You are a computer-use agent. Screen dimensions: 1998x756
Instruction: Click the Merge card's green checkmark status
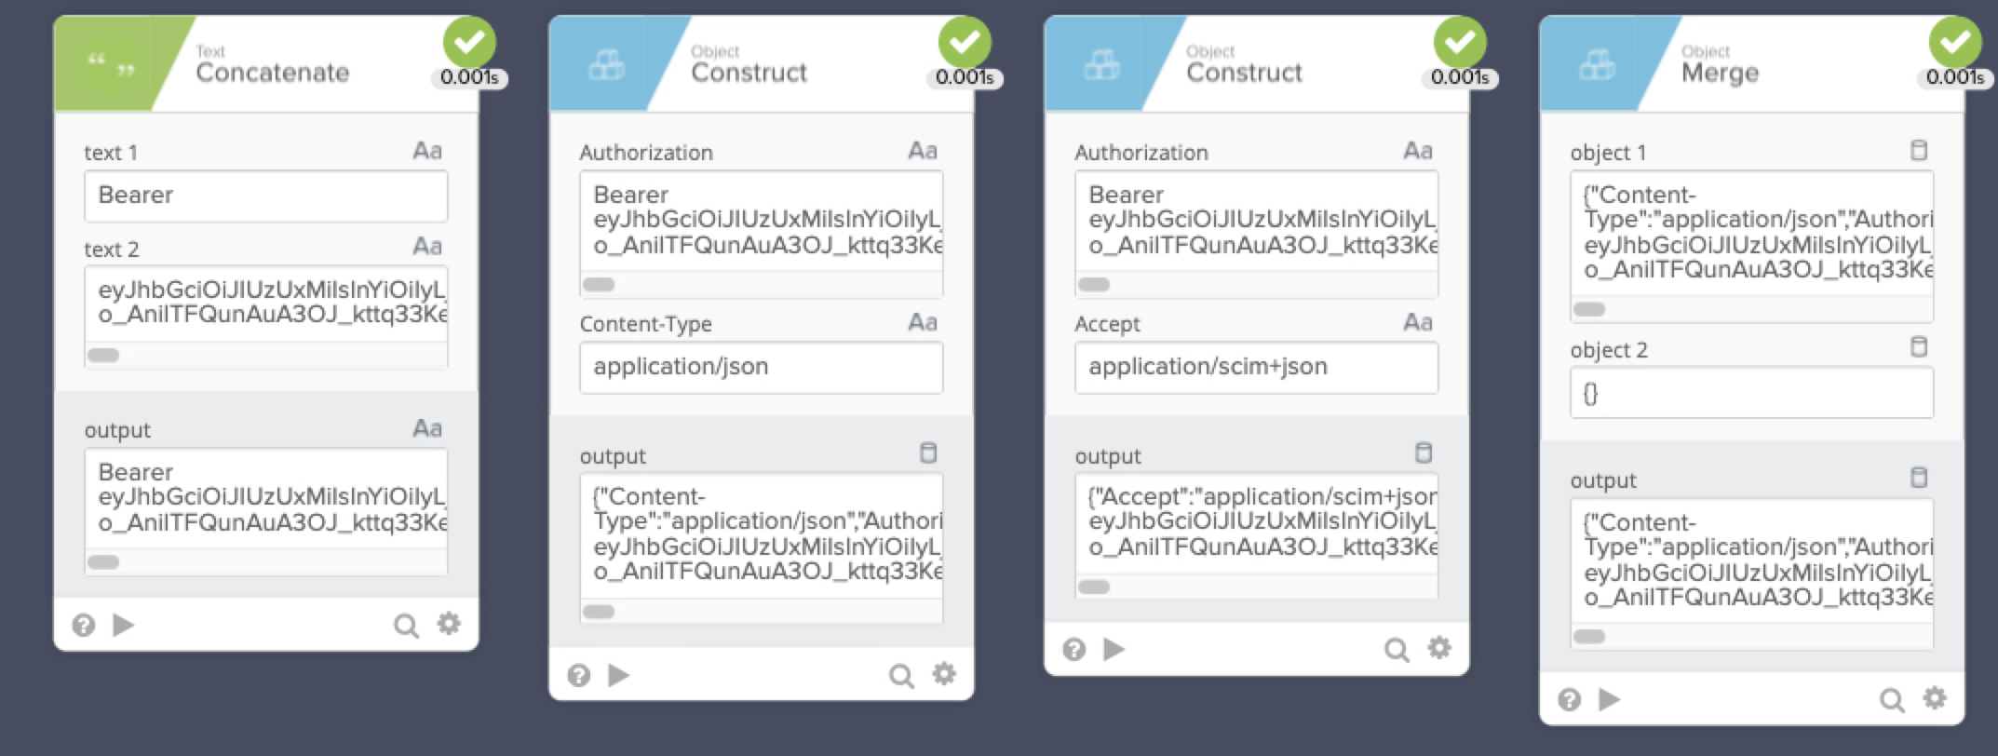tap(1955, 42)
